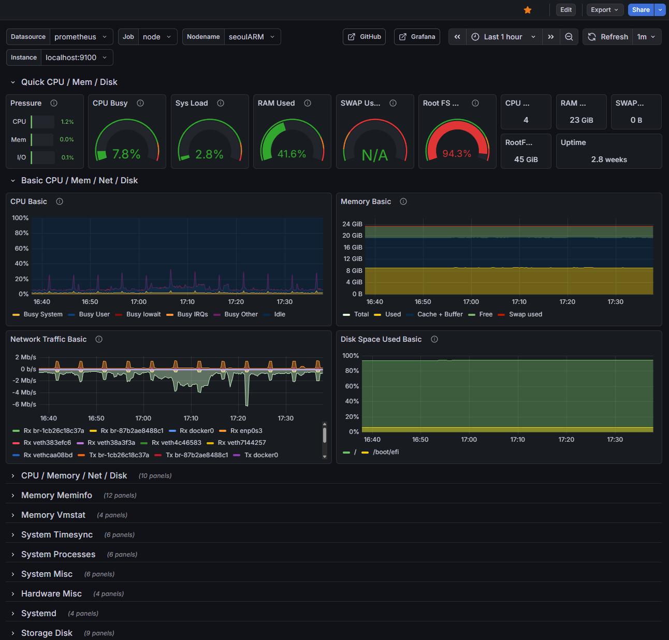Open the 1m auto-refresh interval dropdown
The height and width of the screenshot is (640, 669).
(646, 37)
